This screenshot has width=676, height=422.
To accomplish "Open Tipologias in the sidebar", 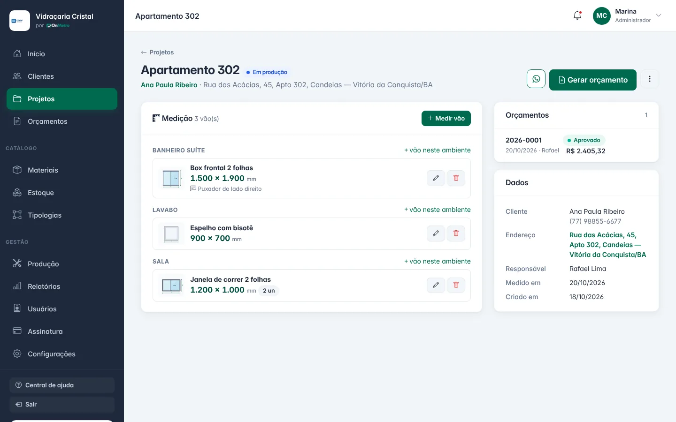I will pyautogui.click(x=62, y=215).
